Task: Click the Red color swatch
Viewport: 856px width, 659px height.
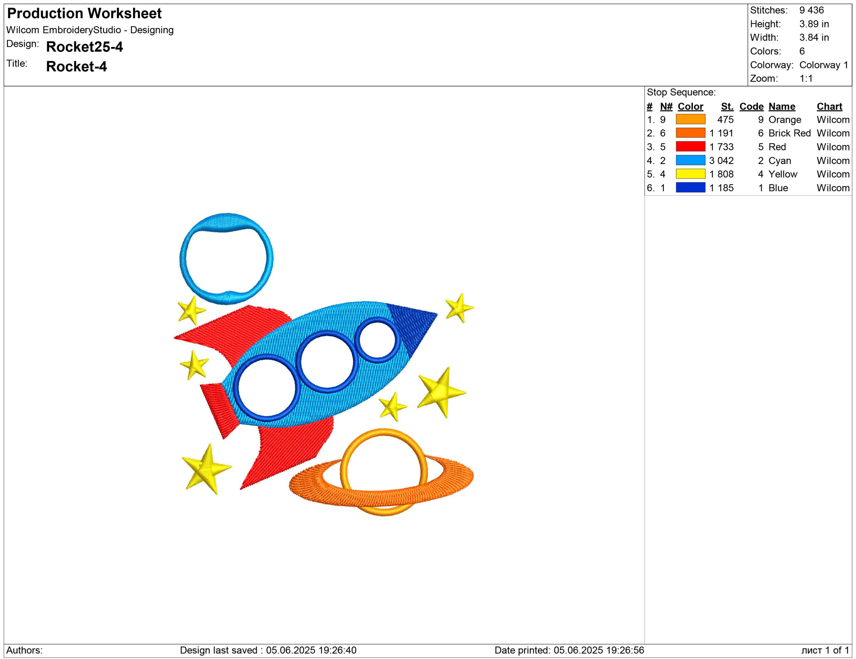Action: tap(690, 147)
